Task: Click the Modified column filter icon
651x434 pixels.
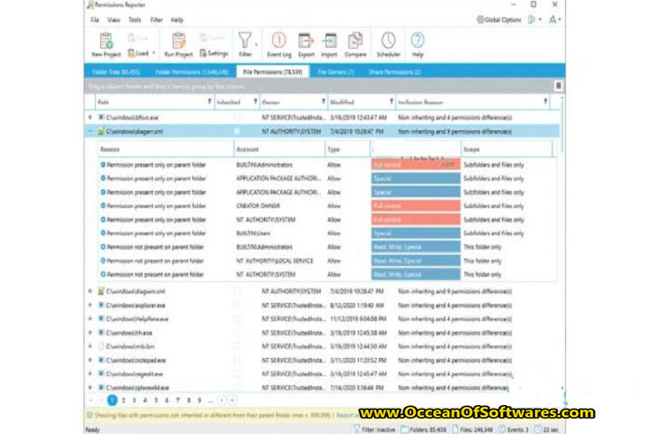Action: 392,102
